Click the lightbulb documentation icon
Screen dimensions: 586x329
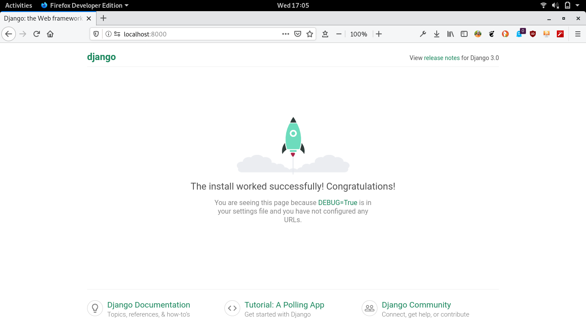pyautogui.click(x=95, y=308)
